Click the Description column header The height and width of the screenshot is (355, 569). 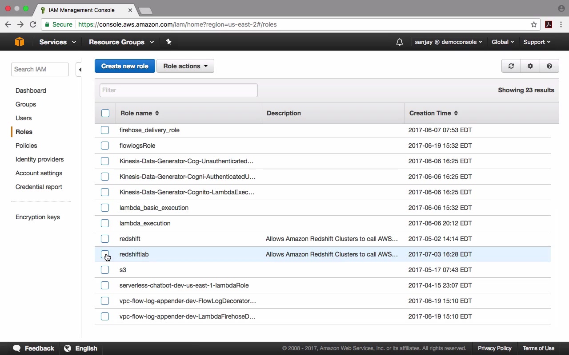pyautogui.click(x=284, y=113)
